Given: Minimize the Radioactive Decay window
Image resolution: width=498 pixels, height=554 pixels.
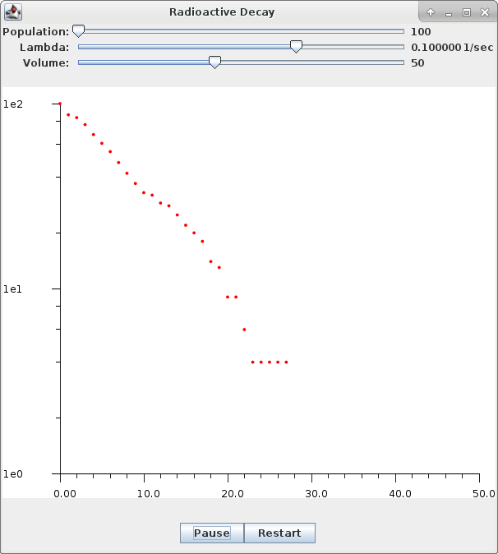Looking at the screenshot, I should (449, 13).
